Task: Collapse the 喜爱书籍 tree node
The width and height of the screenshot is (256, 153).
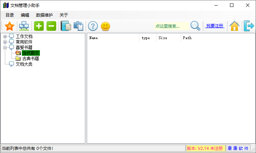Action: [x=5, y=47]
